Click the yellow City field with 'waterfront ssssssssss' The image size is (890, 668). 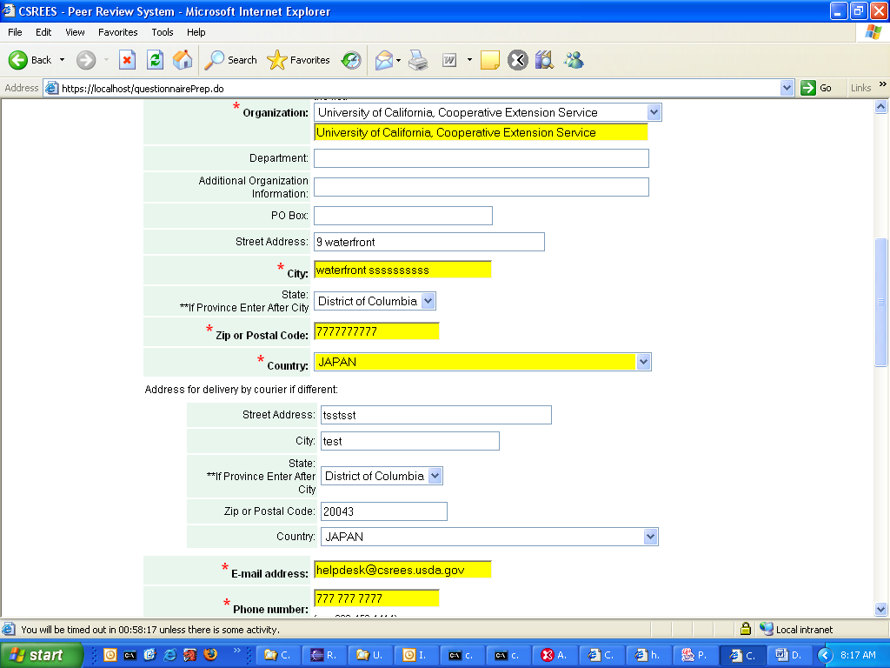tap(402, 270)
